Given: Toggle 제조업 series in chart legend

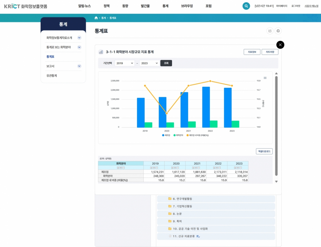Looking at the screenshot, I should pyautogui.click(x=166, y=135).
